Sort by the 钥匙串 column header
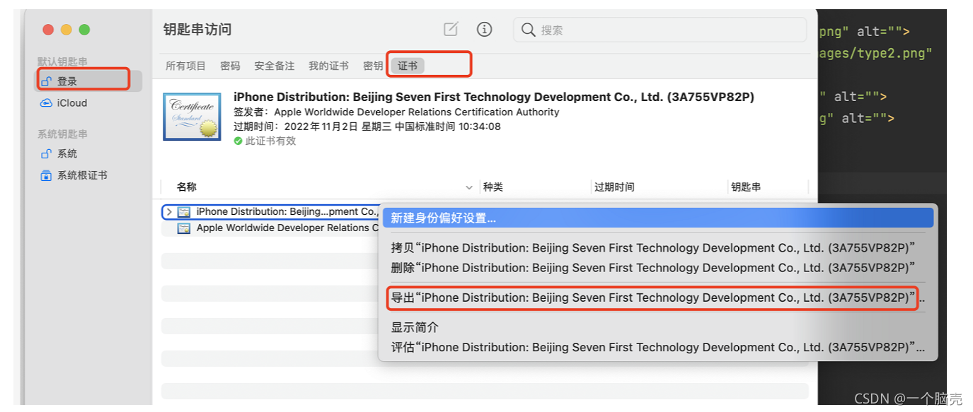The width and height of the screenshot is (973, 412). [746, 187]
